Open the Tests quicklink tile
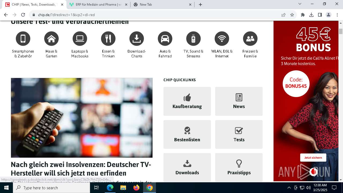 239,134
